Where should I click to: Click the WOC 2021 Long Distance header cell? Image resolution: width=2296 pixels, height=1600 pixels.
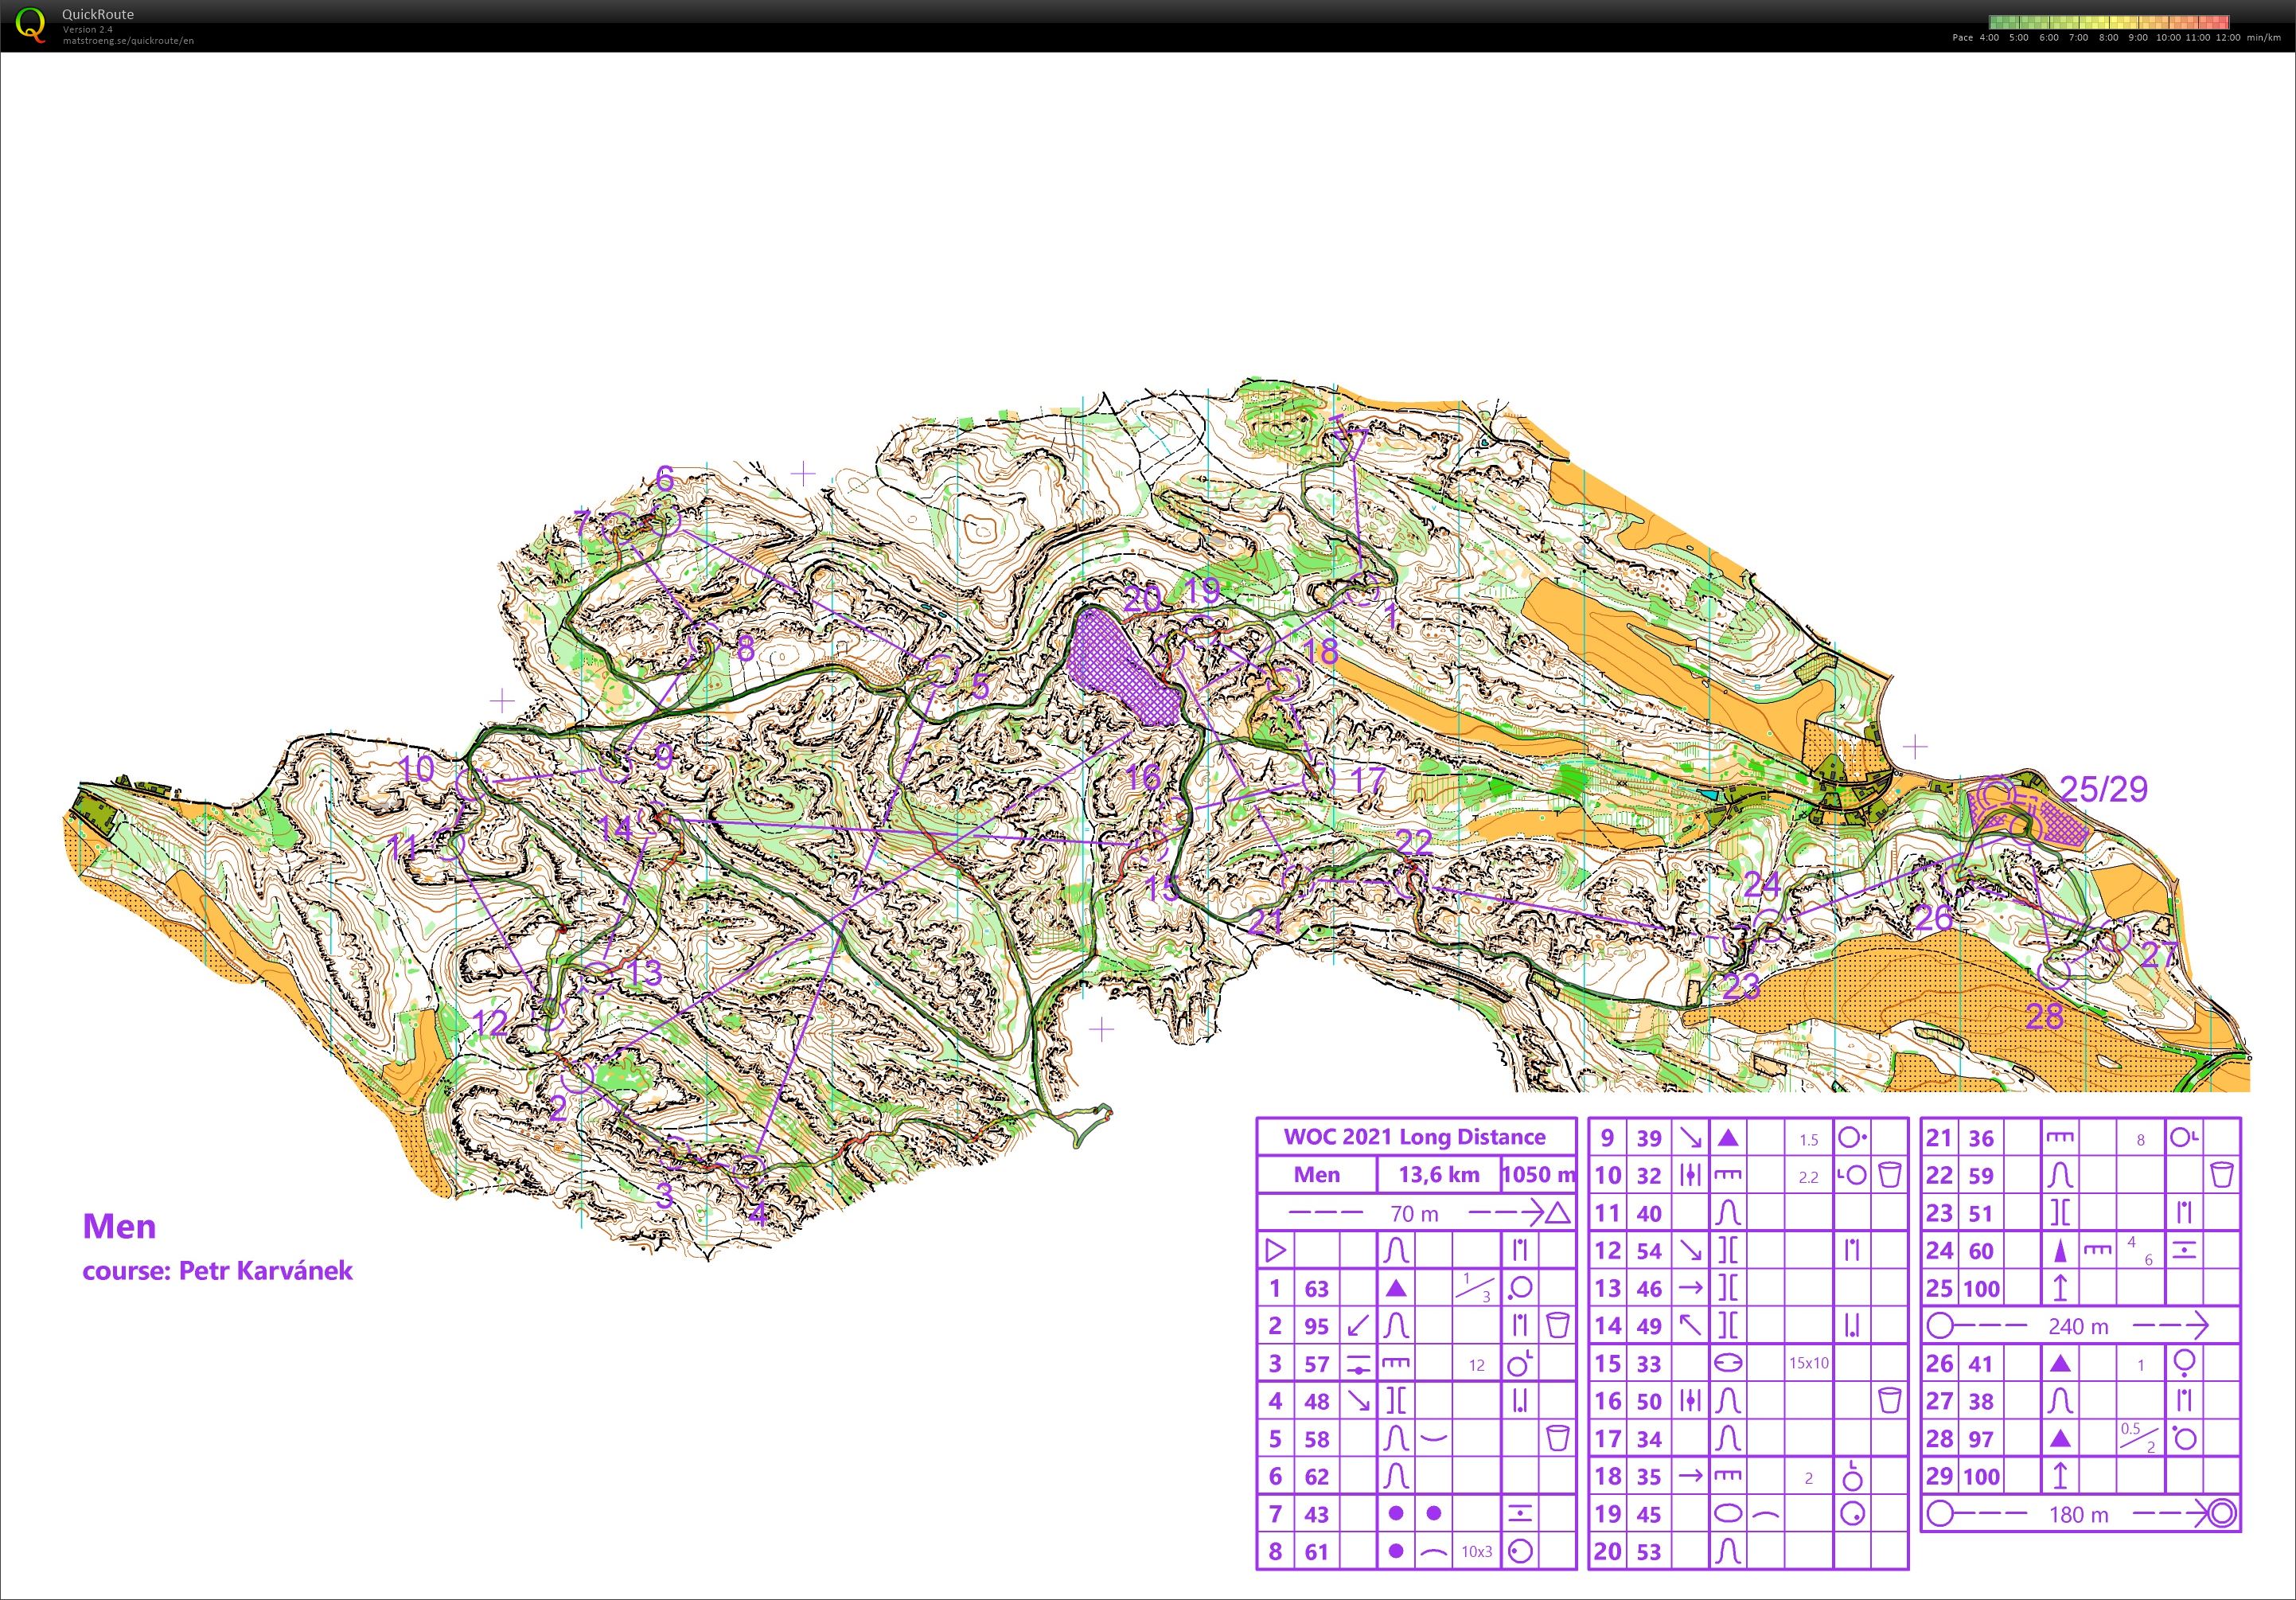coord(1415,1137)
